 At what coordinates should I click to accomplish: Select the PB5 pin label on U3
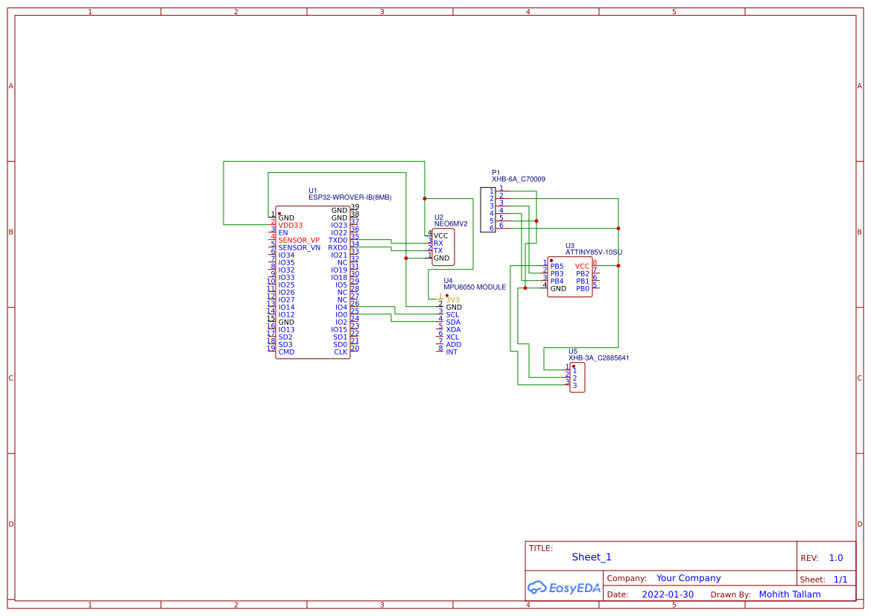point(556,266)
